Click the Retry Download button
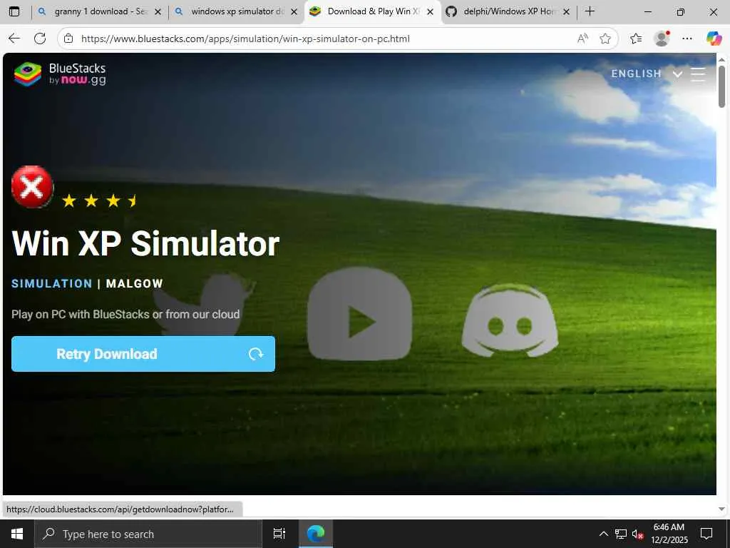The width and height of the screenshot is (730, 548). [143, 354]
